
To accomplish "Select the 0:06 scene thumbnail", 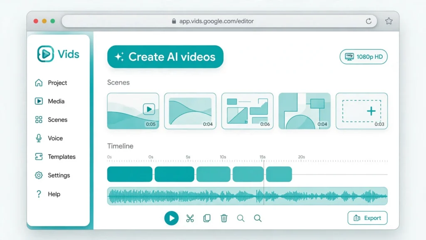I will tap(247, 111).
